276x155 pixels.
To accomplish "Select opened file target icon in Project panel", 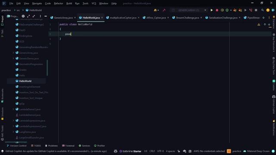I will click(x=23, y=16).
